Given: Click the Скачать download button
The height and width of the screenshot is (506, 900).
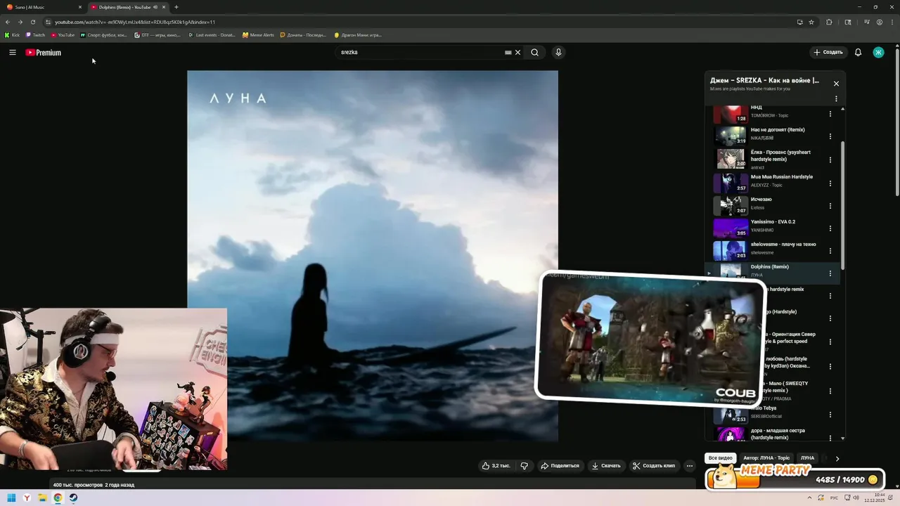Looking at the screenshot, I should [606, 465].
